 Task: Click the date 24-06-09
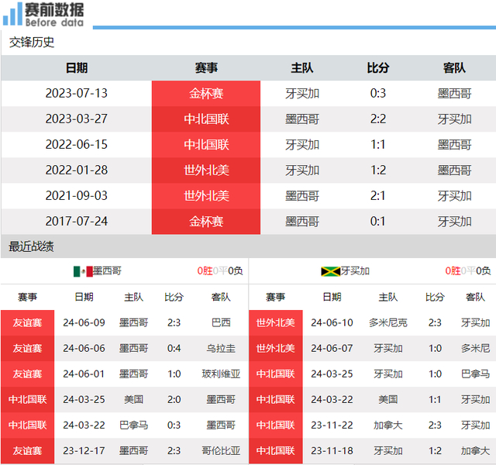(84, 323)
